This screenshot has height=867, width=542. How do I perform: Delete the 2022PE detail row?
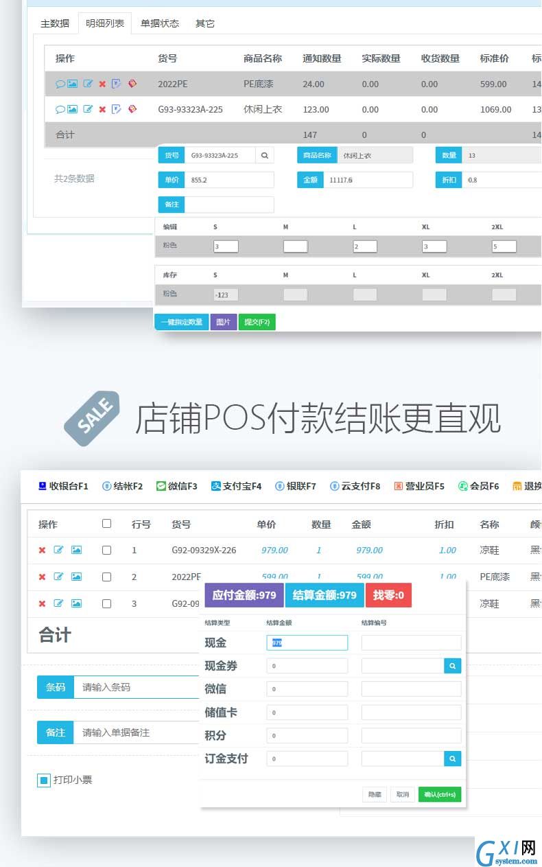pyautogui.click(x=102, y=84)
